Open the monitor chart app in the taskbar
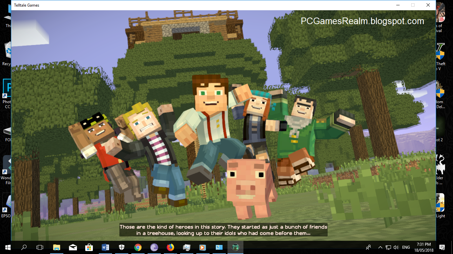 click(x=187, y=247)
